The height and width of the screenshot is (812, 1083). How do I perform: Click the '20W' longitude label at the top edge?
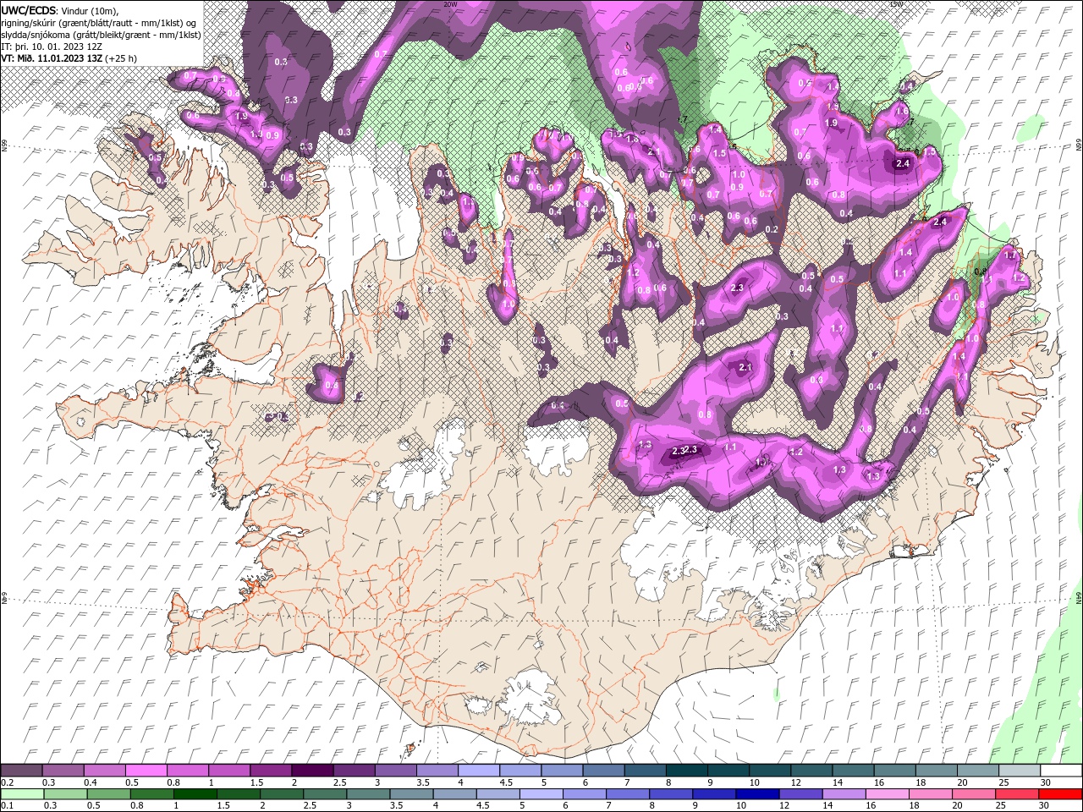pyautogui.click(x=450, y=4)
